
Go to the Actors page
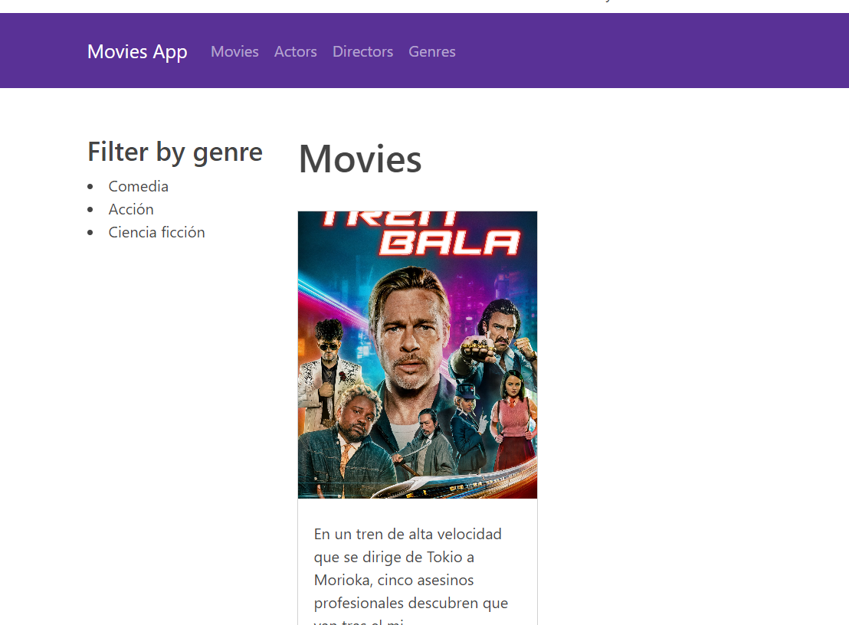[x=295, y=52]
